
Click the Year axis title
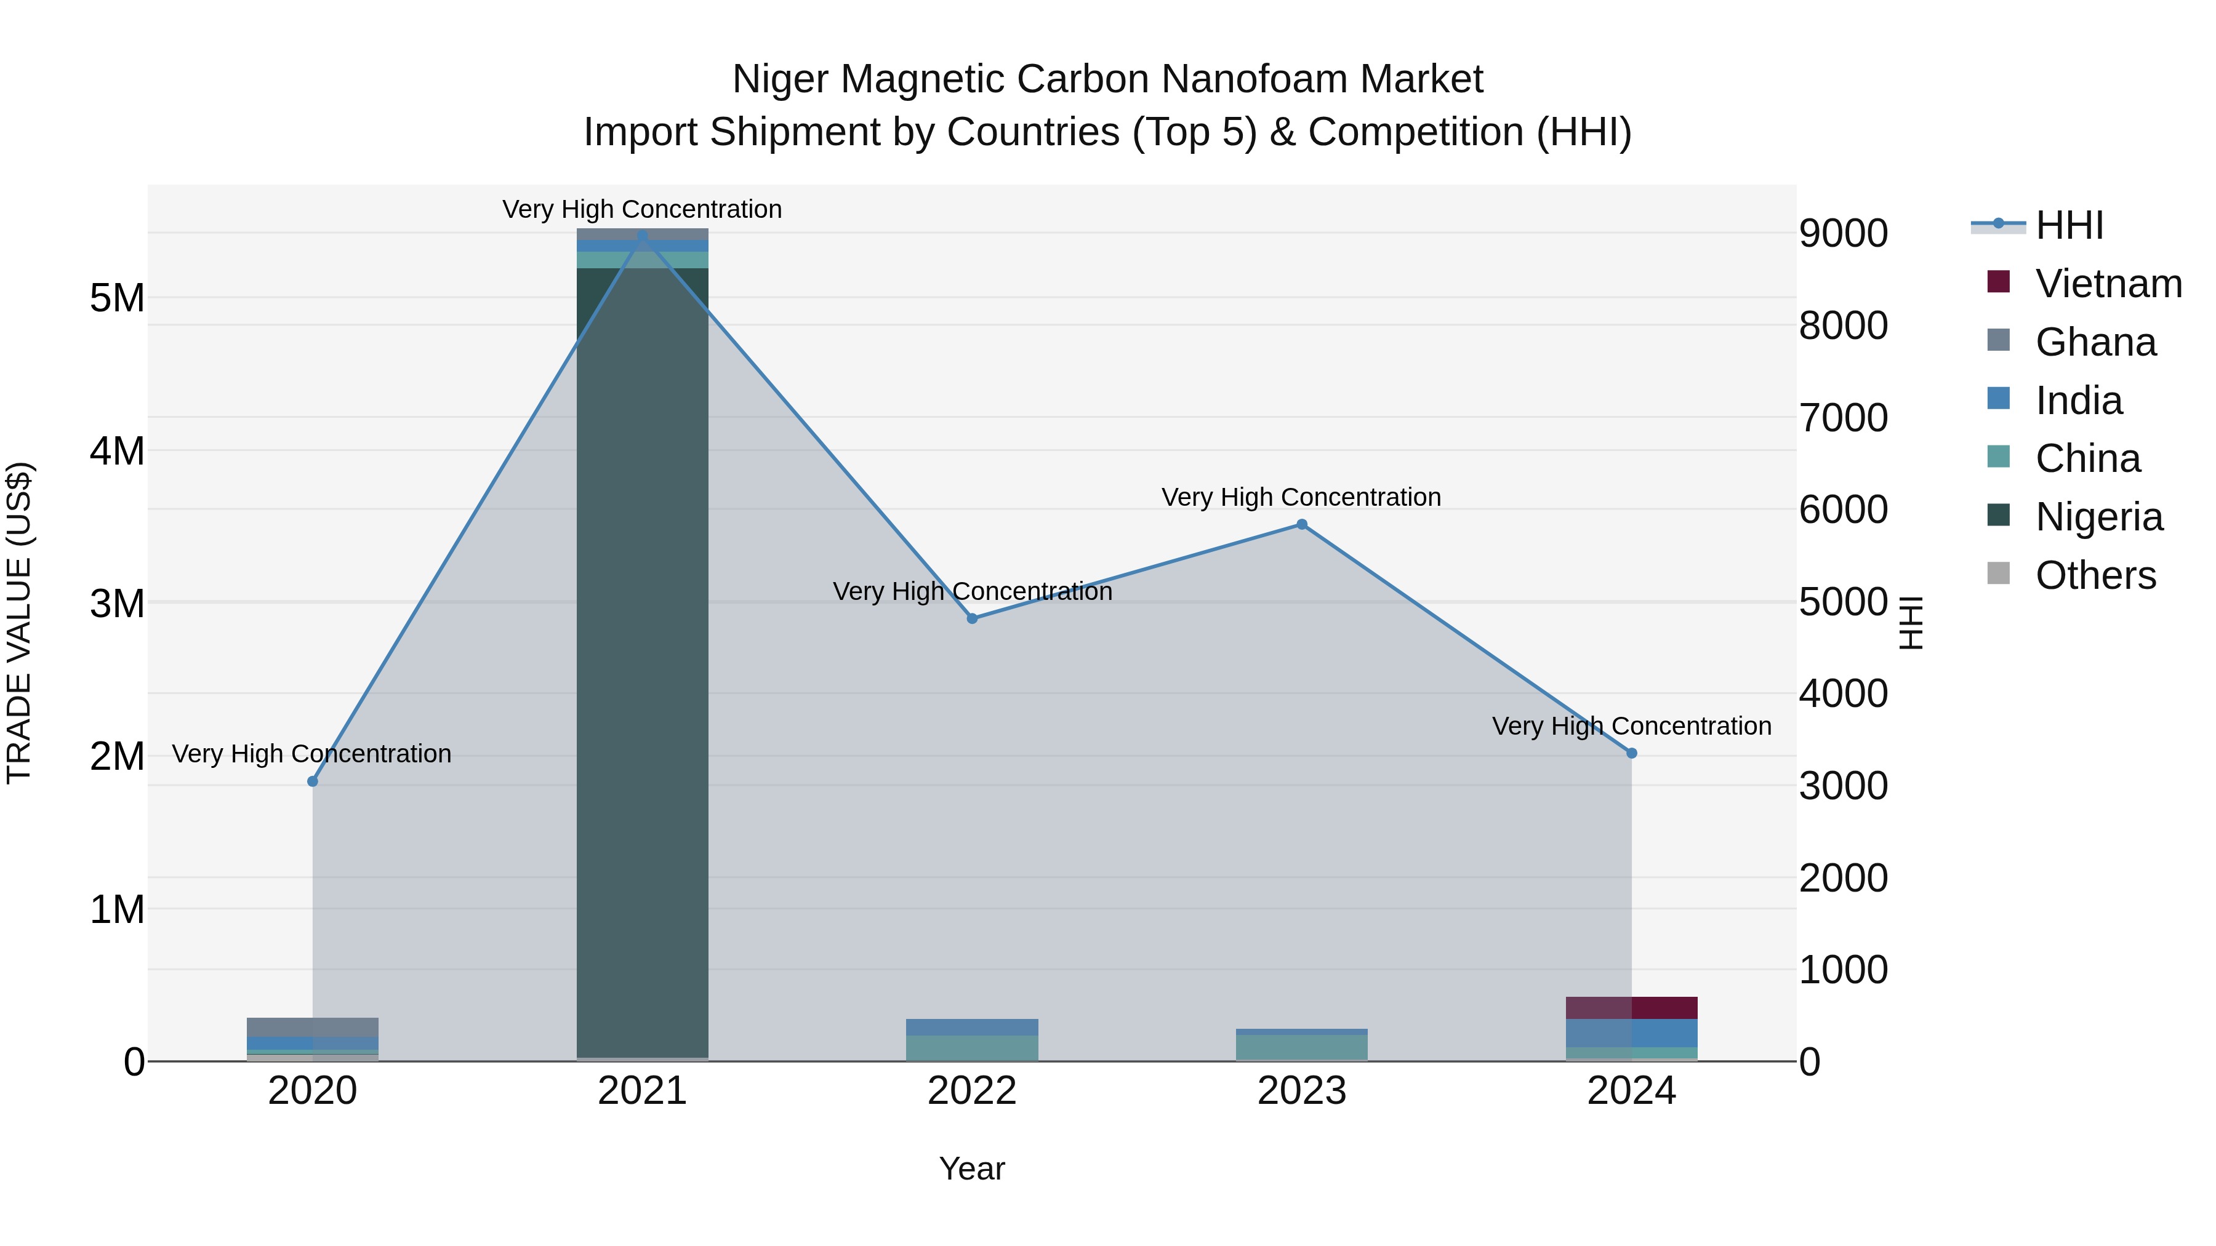(x=972, y=1168)
